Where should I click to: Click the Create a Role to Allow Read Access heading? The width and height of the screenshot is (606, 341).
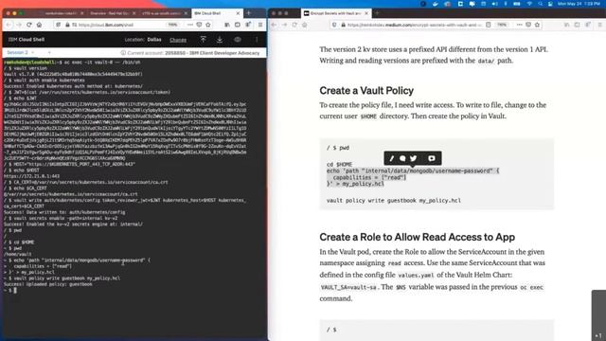(x=417, y=237)
